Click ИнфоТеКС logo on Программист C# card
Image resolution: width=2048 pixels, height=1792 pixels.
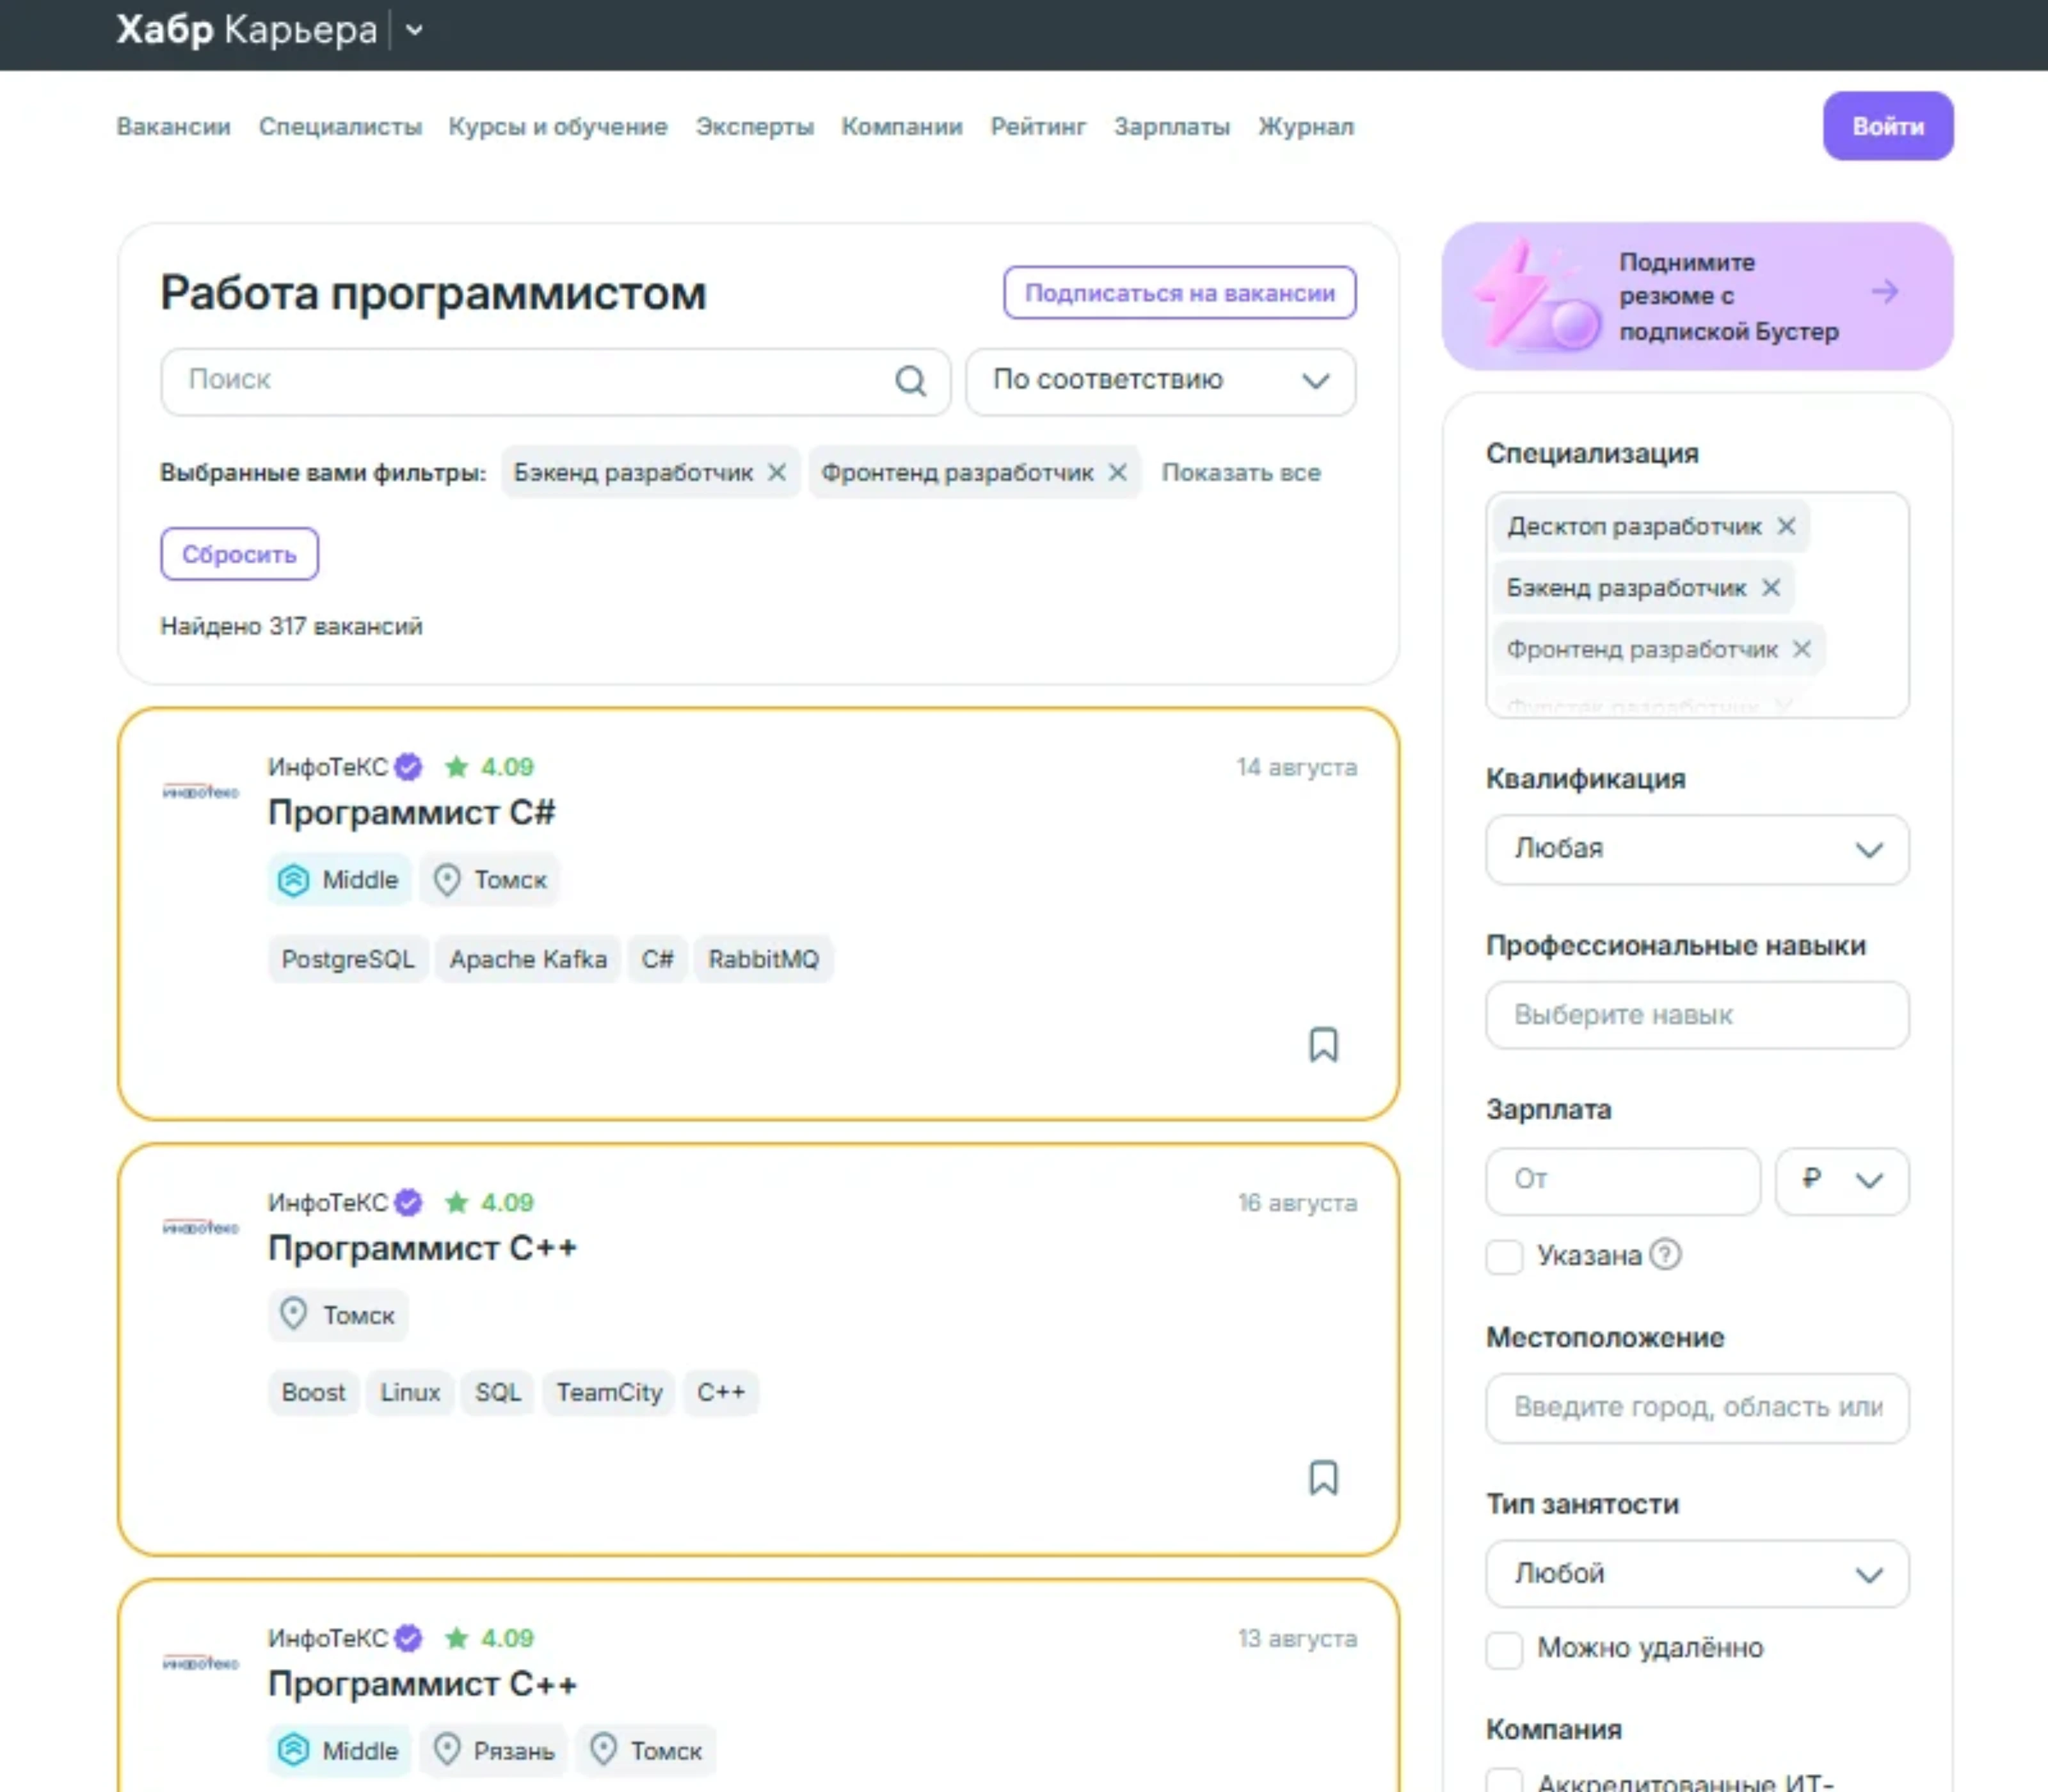201,792
